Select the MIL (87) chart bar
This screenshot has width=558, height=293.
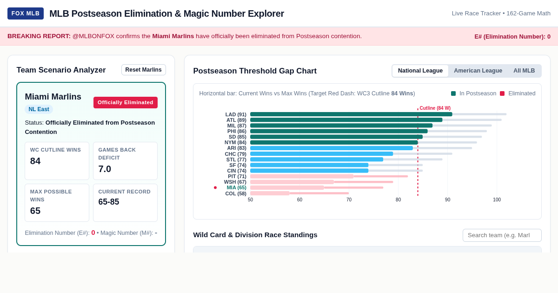[x=341, y=126]
